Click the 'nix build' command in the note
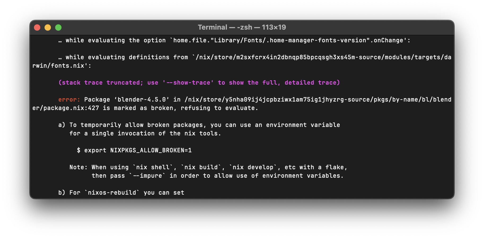Image resolution: width=484 pixels, height=238 pixels. tap(201, 167)
